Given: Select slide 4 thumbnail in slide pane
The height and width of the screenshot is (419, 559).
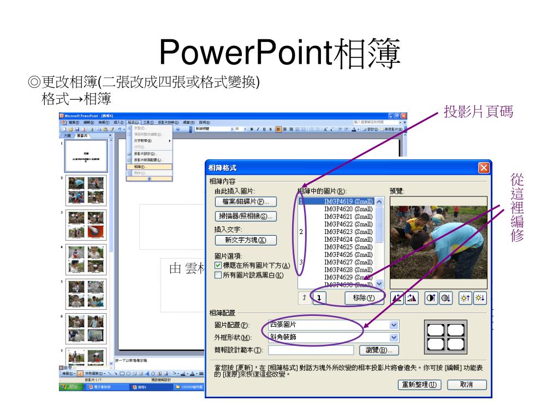Looking at the screenshot, I should tap(86, 260).
